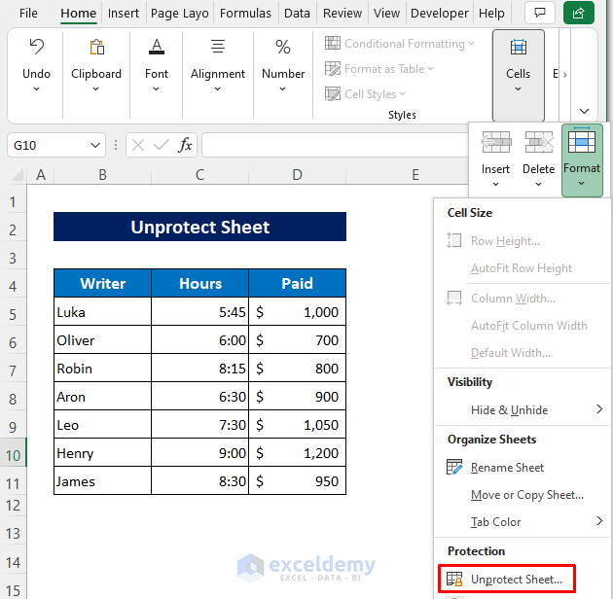Click inside the formula bar input

coord(335,145)
